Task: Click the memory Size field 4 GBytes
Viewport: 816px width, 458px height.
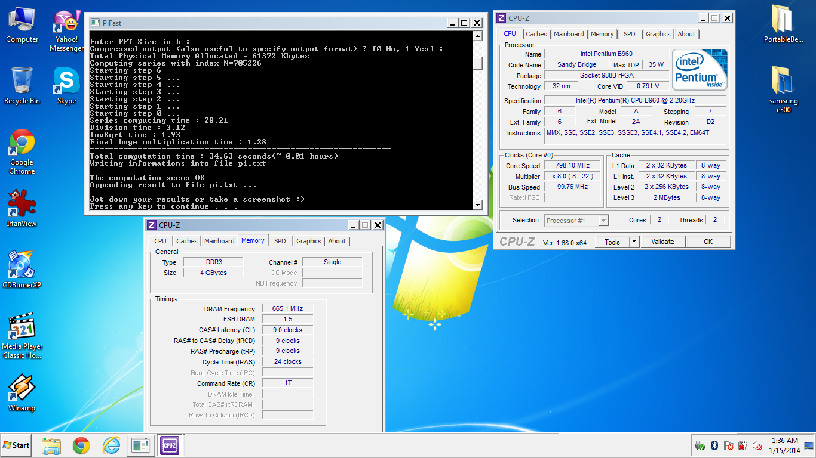Action: 213,273
